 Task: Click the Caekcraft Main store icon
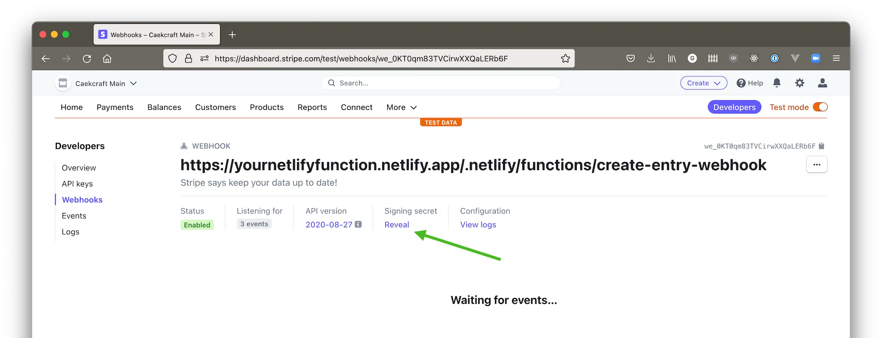63,83
